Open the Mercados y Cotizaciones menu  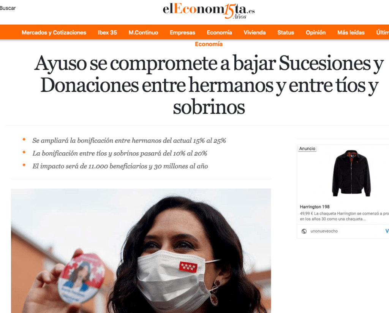tap(54, 33)
